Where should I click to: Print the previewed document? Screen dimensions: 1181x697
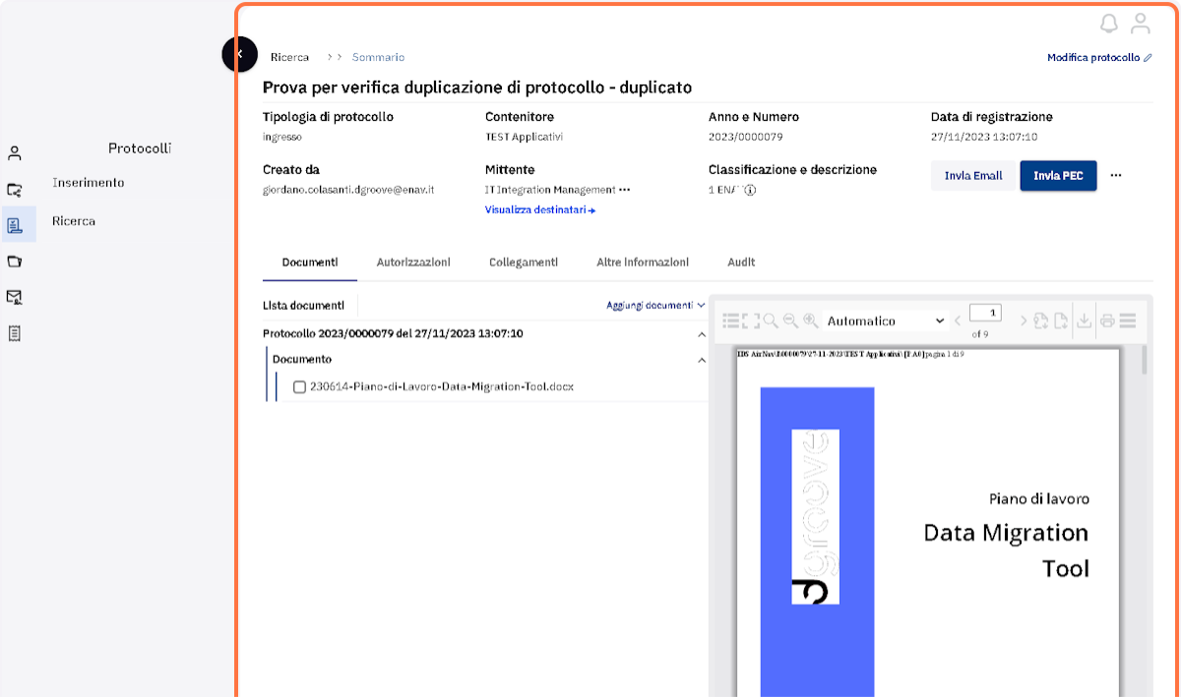pyautogui.click(x=1107, y=320)
